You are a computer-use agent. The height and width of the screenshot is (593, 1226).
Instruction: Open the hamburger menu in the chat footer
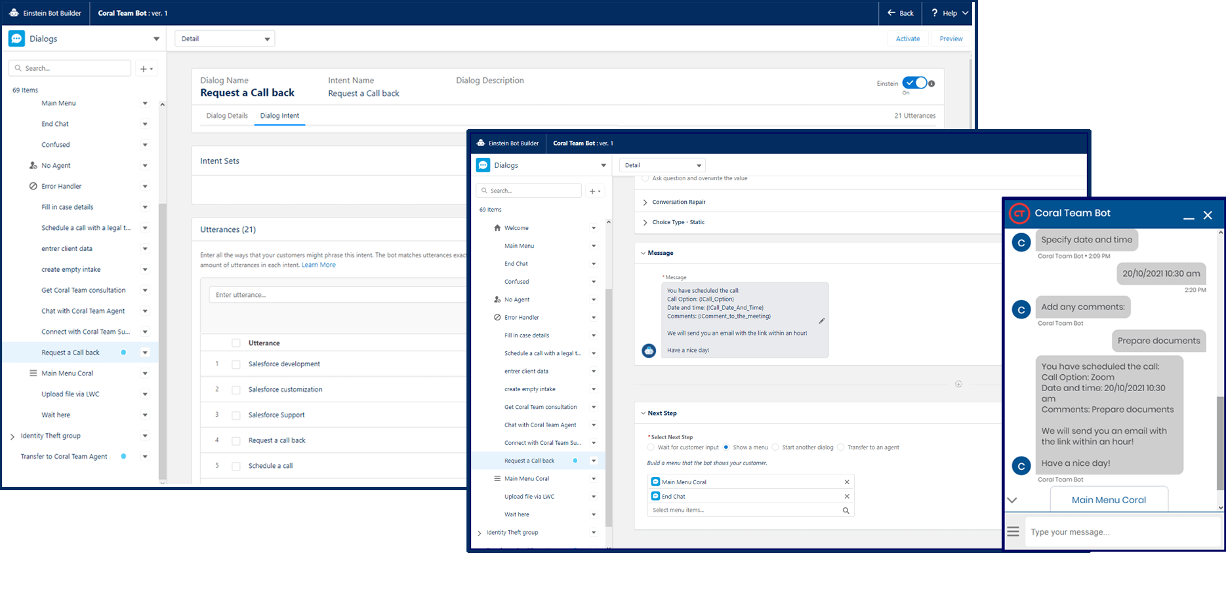click(1013, 532)
